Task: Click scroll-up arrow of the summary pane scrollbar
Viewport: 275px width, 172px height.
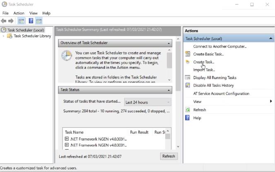Action: pos(178,39)
